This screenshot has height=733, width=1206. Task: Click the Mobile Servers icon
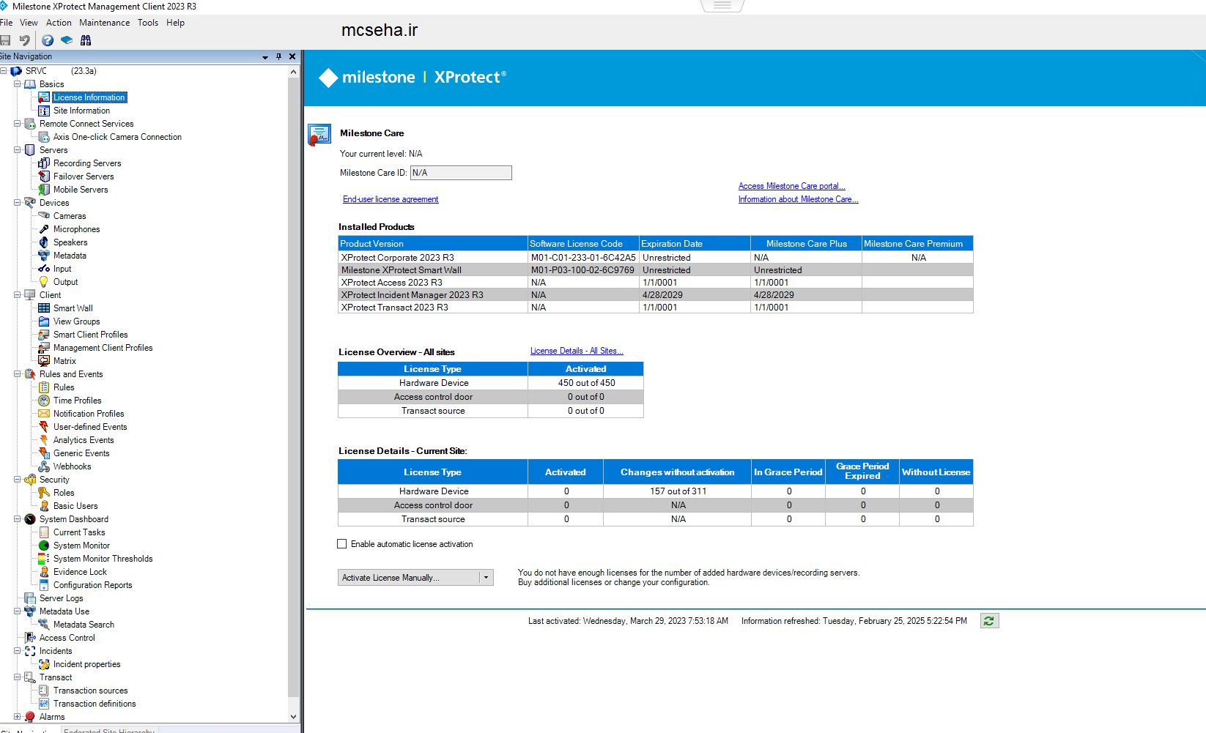click(44, 190)
